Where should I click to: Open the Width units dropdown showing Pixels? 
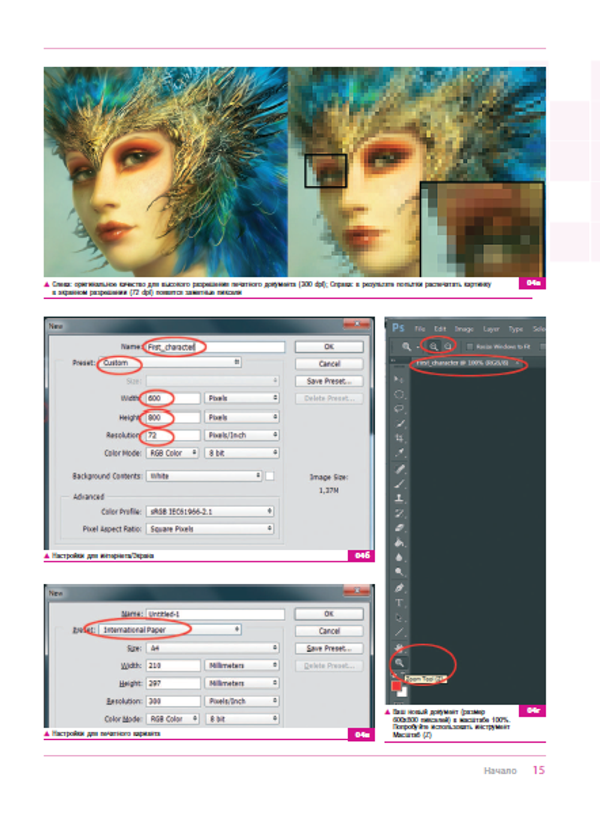(x=242, y=398)
